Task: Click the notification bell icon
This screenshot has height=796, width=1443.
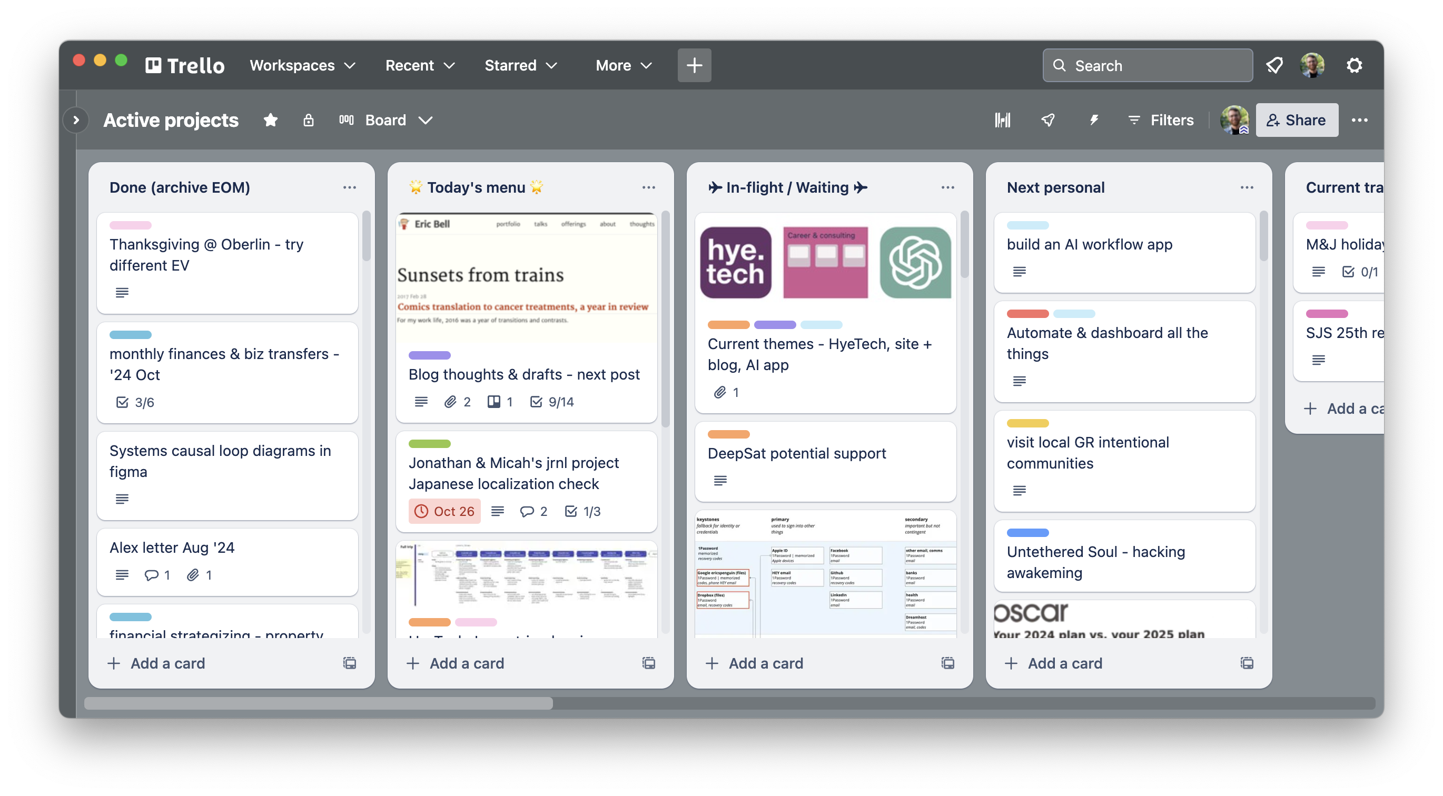Action: [1272, 66]
